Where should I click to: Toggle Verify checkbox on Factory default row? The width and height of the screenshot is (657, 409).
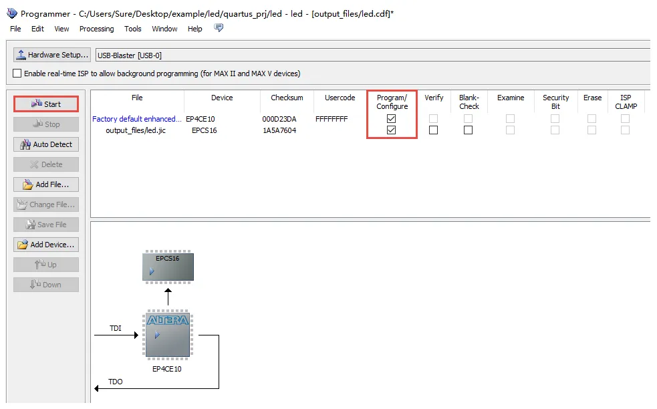coord(433,118)
